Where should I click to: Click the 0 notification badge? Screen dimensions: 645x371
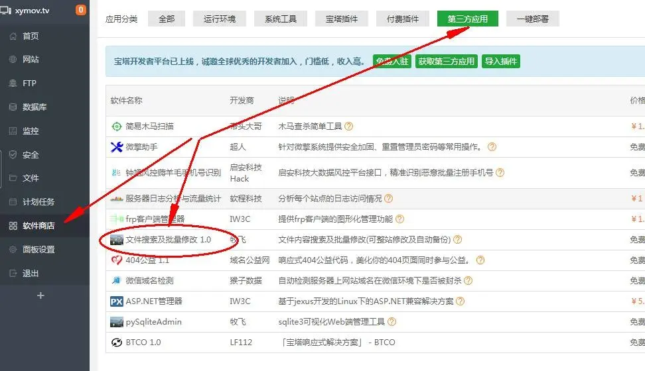coord(81,9)
